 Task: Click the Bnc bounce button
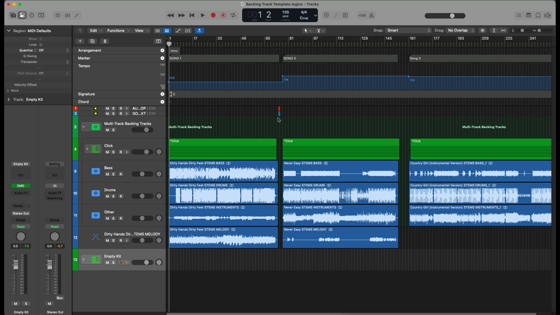(60, 298)
